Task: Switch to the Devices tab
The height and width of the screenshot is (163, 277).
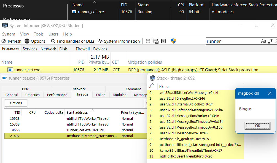Action: point(100,49)
